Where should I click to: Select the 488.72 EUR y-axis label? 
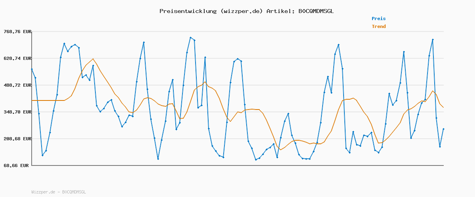coord(17,85)
